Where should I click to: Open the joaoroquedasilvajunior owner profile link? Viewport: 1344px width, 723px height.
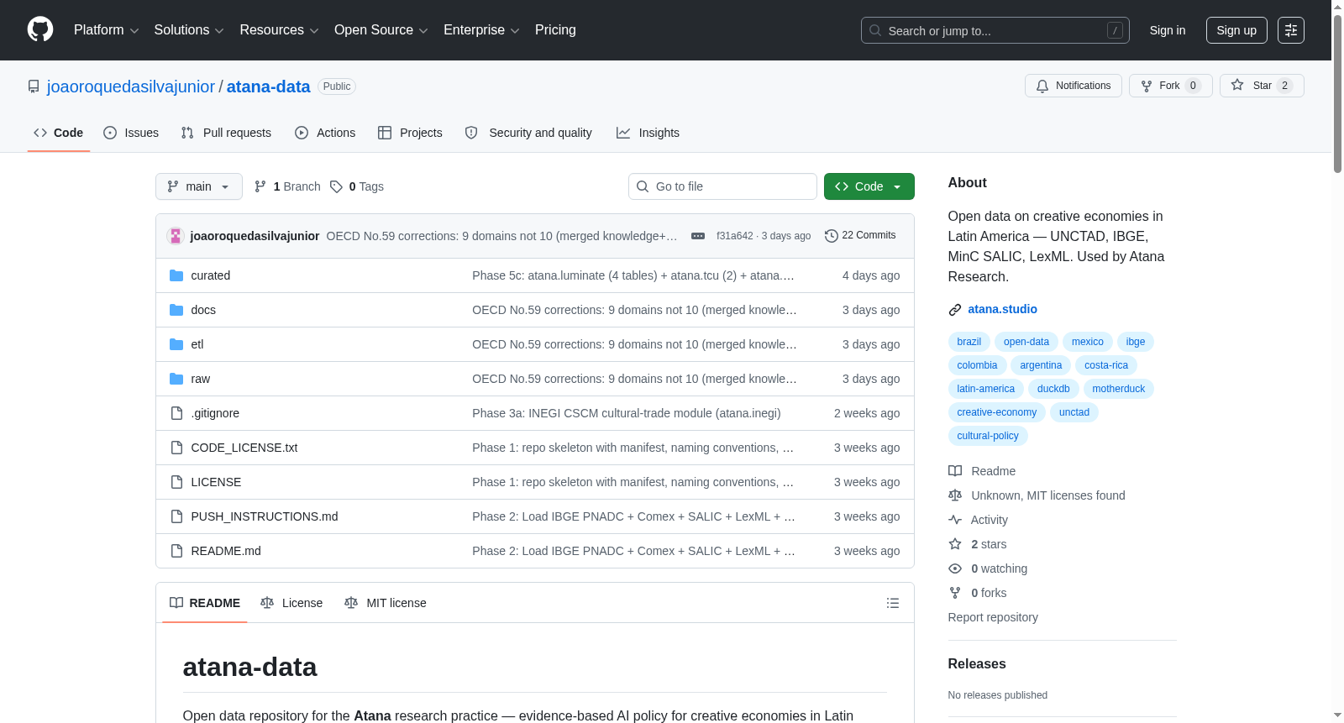[131, 86]
